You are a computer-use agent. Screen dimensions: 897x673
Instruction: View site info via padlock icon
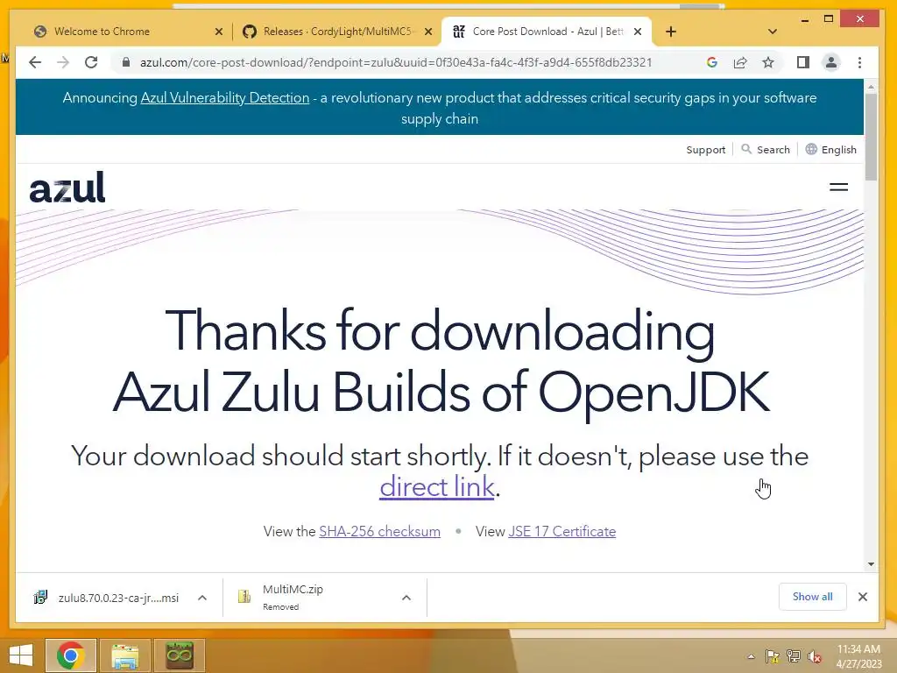[126, 62]
